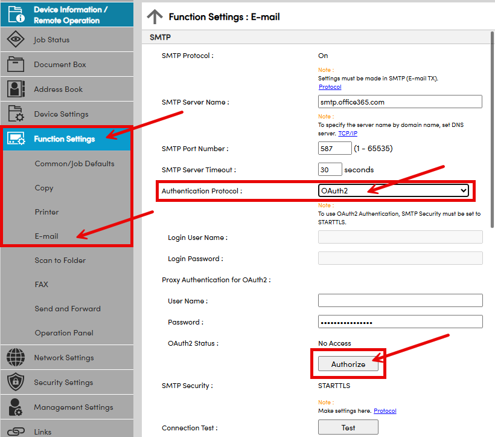Image resolution: width=495 pixels, height=437 pixels.
Task: Click the connection Test button
Action: pos(348,427)
